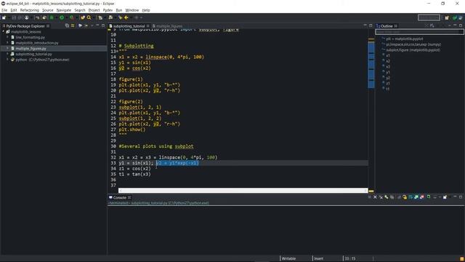This screenshot has height=262, width=465.
Task: Click the yellow Back navigation arrow
Action: tap(126, 17)
